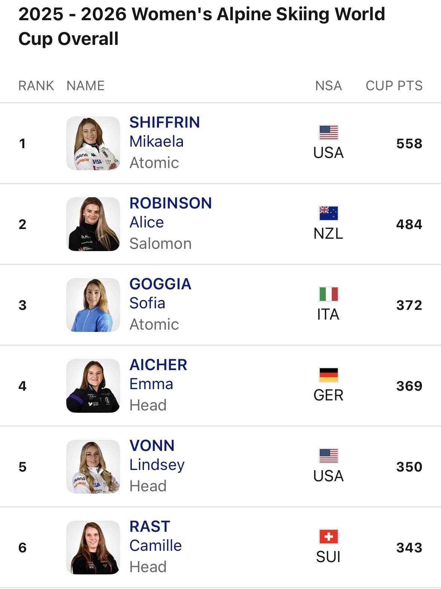Screen dimensions: 441x589
Task: Click the USA flag icon beside Vonn
Action: (x=328, y=456)
